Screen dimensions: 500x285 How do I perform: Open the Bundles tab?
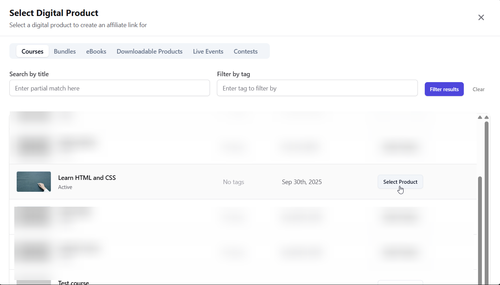click(x=65, y=51)
